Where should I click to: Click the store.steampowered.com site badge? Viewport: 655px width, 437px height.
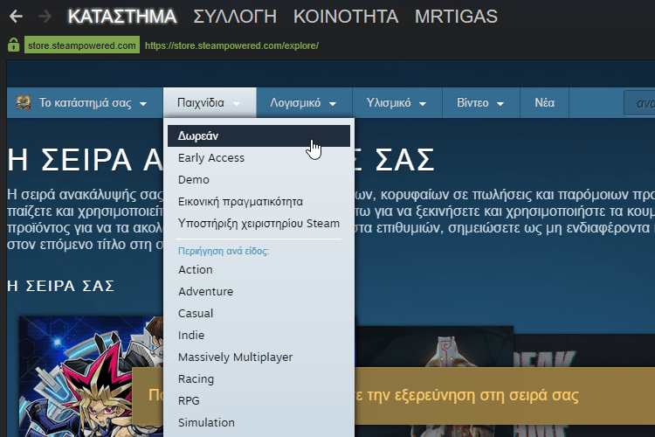tap(82, 45)
